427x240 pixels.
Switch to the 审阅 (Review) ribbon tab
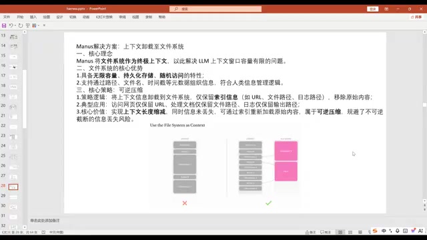pyautogui.click(x=122, y=17)
